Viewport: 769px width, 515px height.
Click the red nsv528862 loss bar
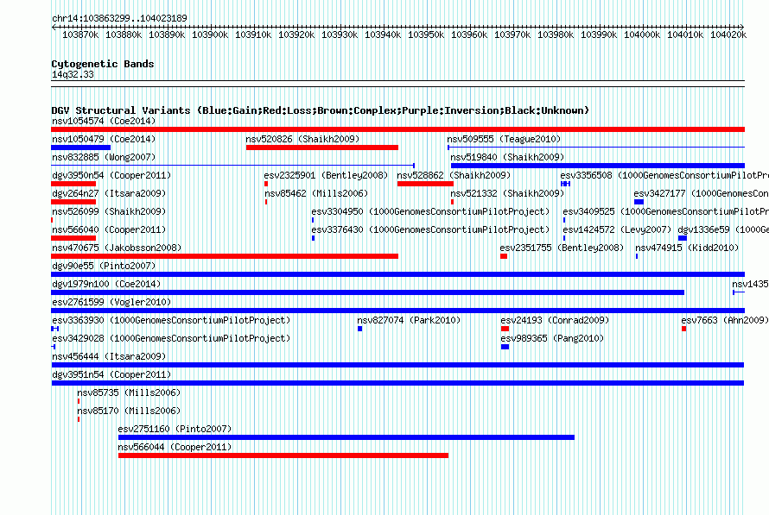[x=425, y=184]
